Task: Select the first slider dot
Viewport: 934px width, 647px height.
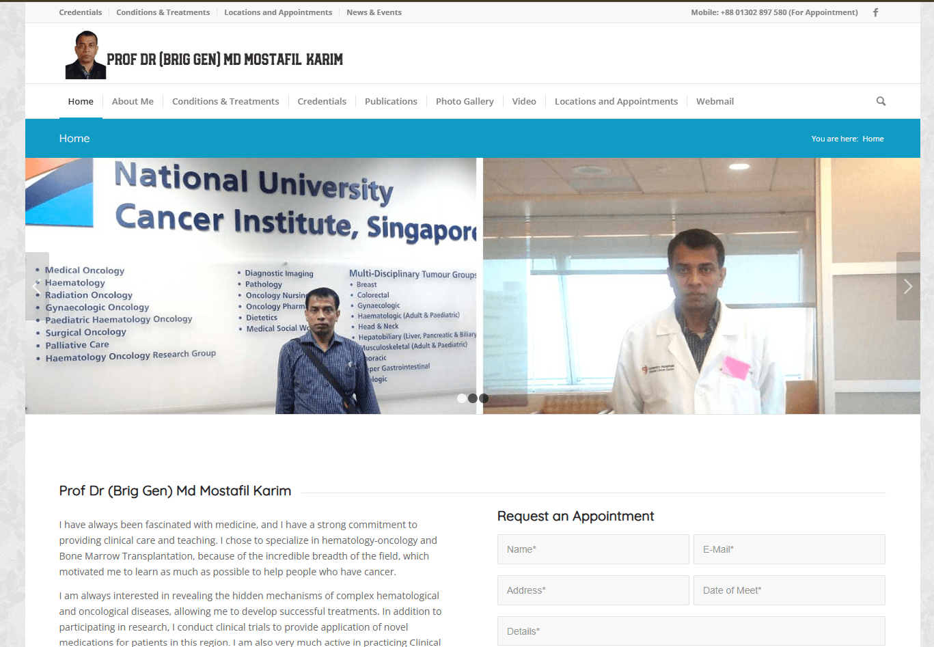Action: tap(462, 398)
